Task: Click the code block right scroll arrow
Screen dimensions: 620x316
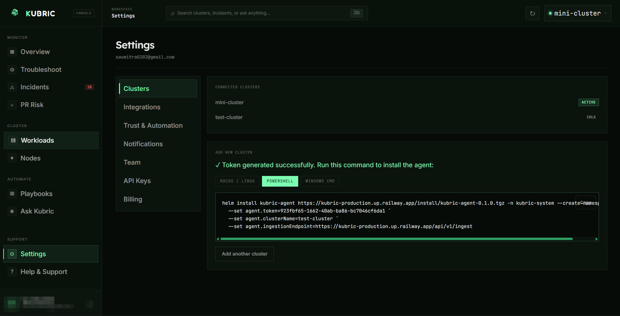Action: click(596, 239)
